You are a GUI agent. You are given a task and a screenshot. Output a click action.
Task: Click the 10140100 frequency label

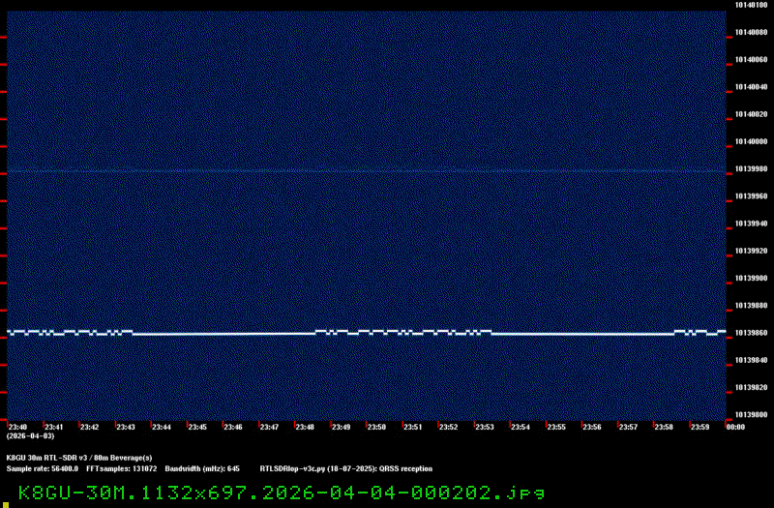[752, 5]
